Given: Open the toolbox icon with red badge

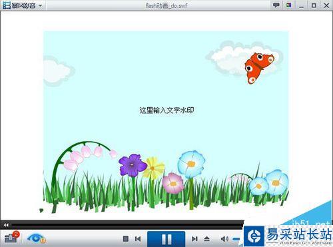Looking at the screenshot, I should tap(12, 237).
